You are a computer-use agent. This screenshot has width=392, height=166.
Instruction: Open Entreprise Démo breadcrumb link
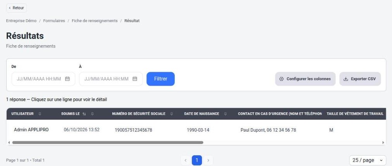[21, 21]
